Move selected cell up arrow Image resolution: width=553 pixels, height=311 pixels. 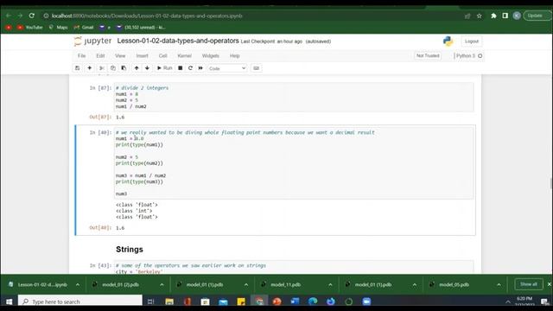tap(137, 68)
